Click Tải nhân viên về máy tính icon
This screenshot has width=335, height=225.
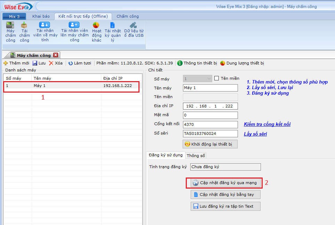point(45,32)
